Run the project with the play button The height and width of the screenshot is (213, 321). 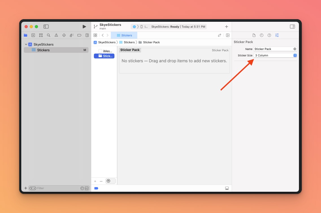[x=84, y=27]
